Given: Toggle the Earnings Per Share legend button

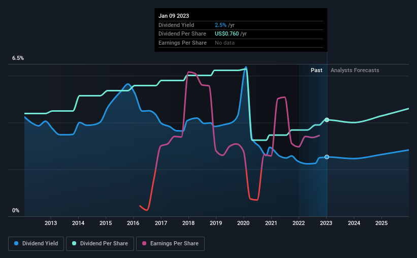Looking at the screenshot, I should (170, 243).
